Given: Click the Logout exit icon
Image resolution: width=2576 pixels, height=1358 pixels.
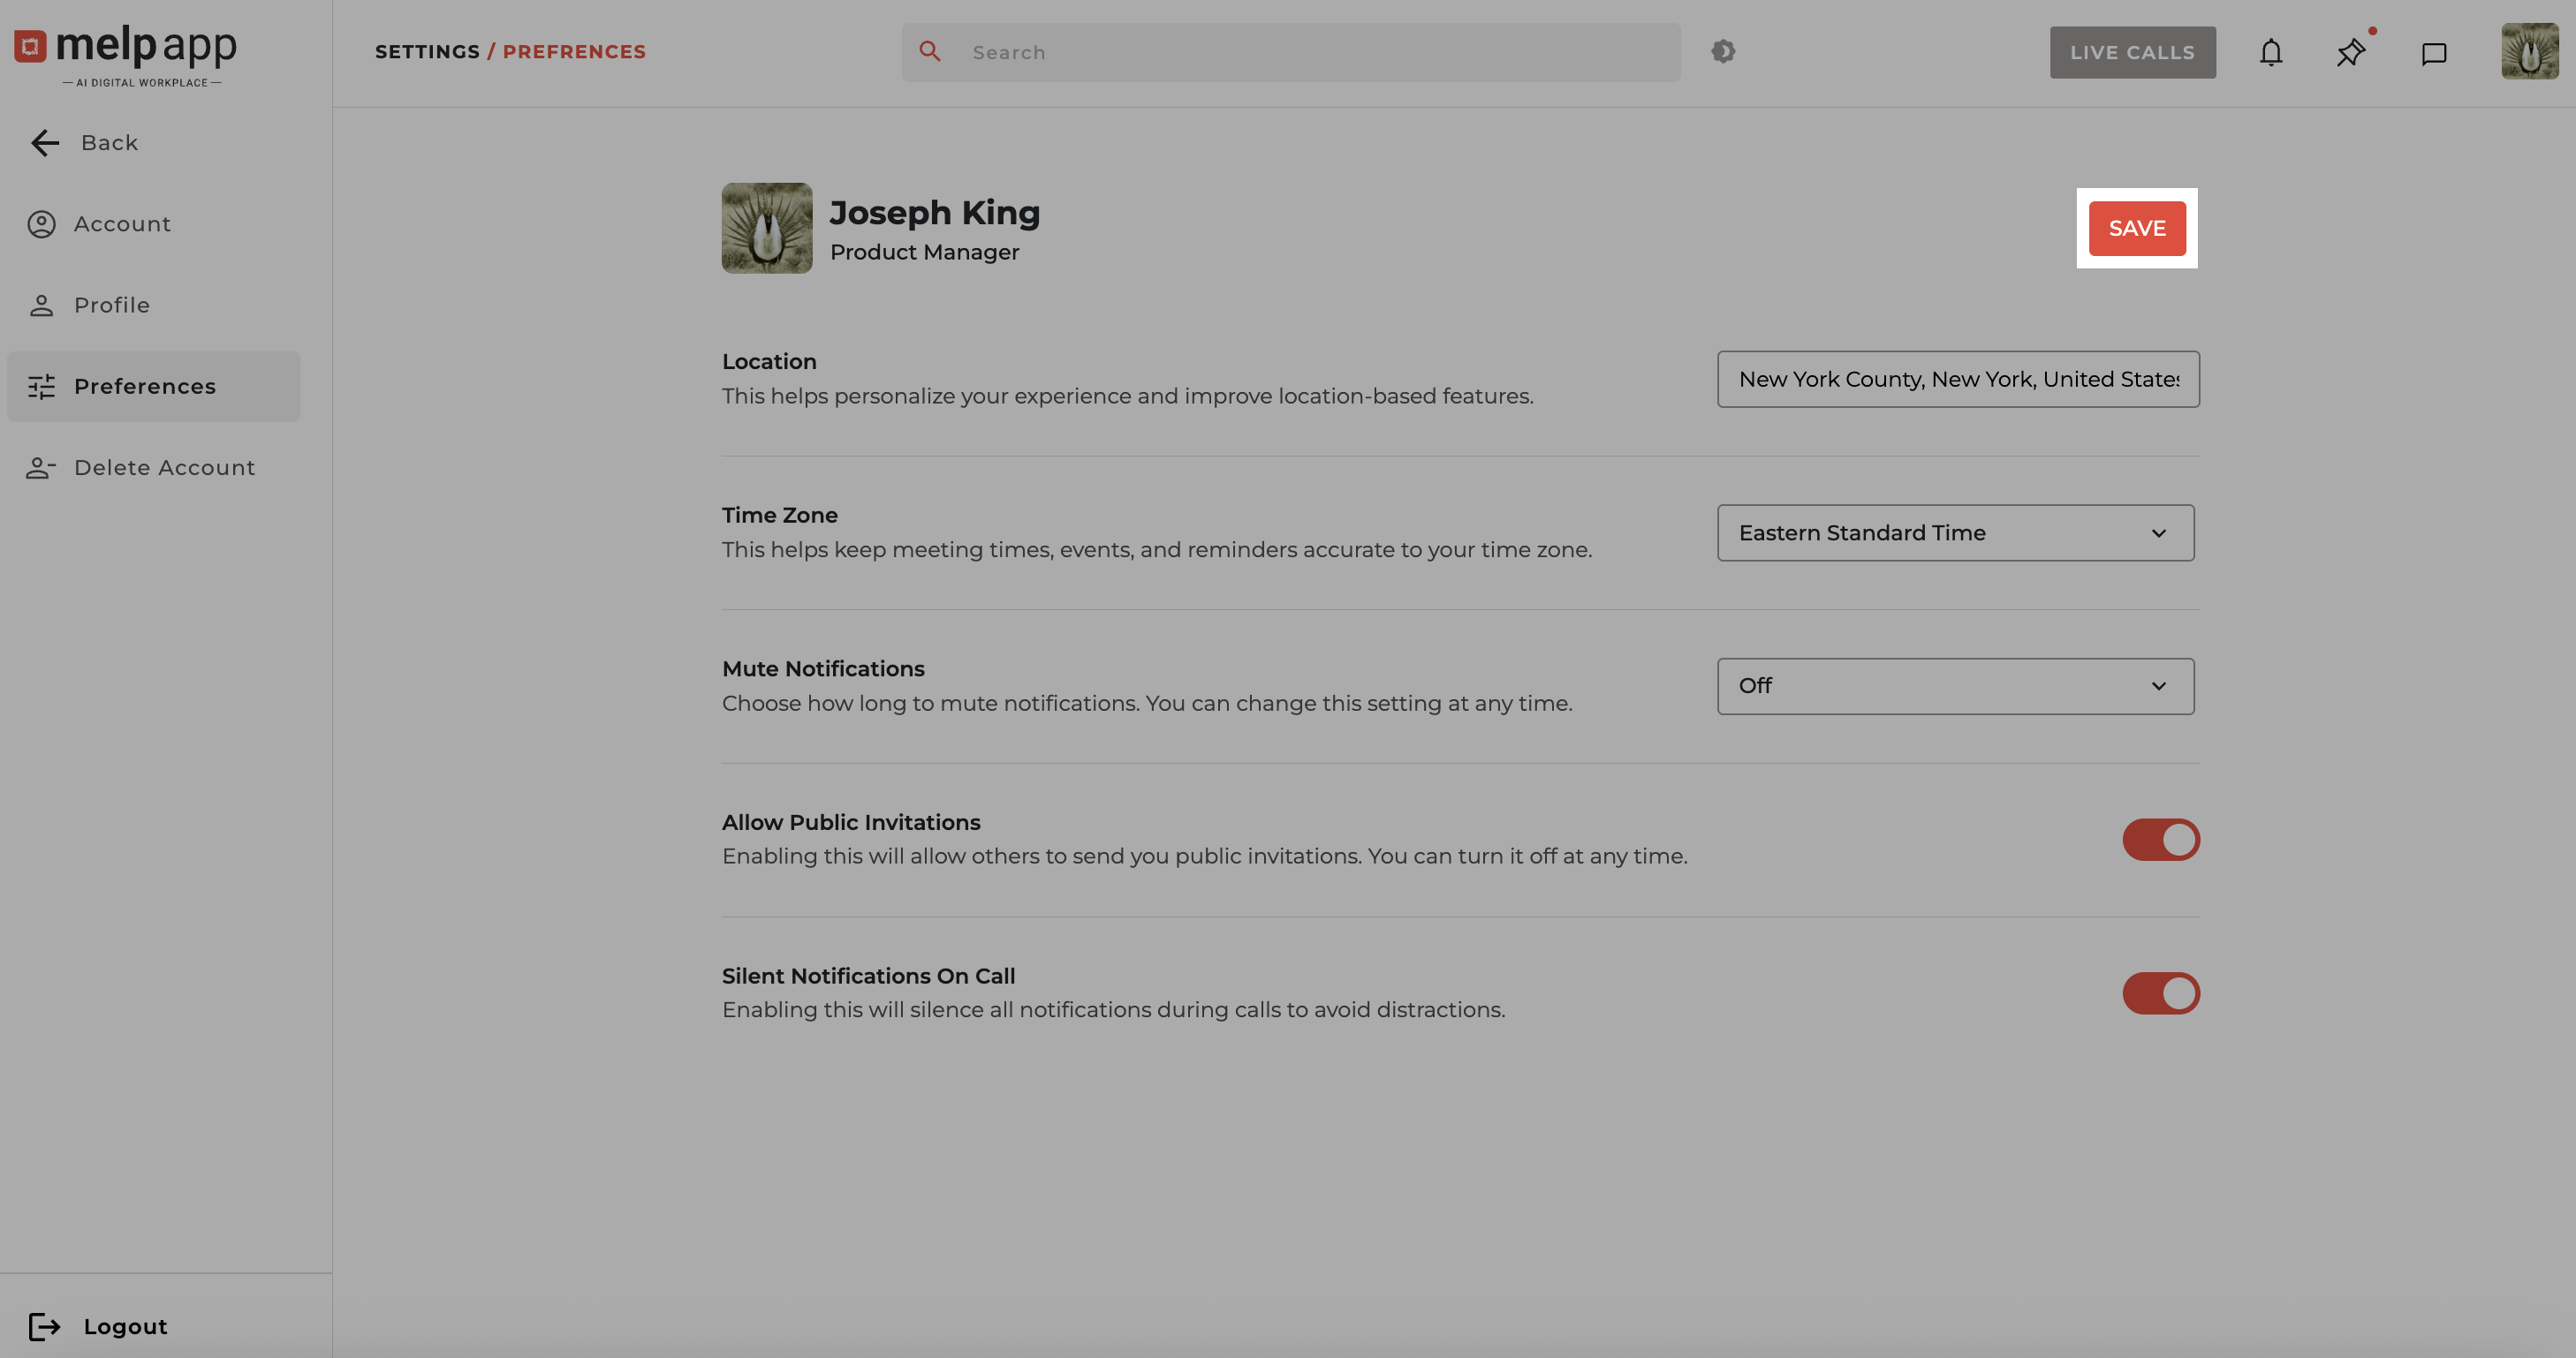Looking at the screenshot, I should [x=44, y=1326].
